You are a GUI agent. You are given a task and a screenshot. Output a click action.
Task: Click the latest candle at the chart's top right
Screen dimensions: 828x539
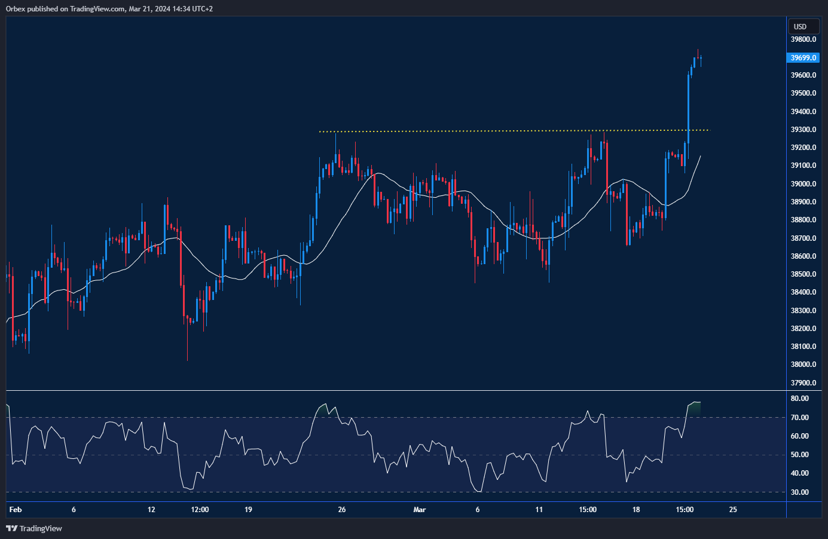point(700,59)
